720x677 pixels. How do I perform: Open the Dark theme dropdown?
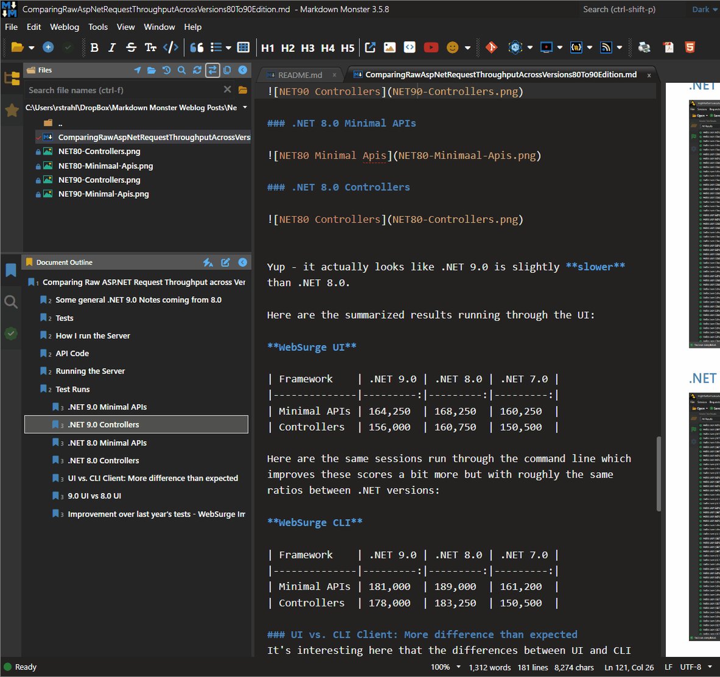coord(705,9)
